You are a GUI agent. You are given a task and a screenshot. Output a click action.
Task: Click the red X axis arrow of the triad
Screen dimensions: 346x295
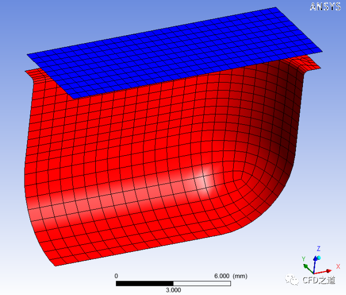click(x=323, y=272)
